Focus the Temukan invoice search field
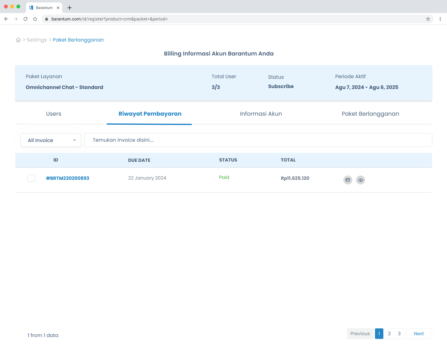Viewport: 447px width, 360px height. point(258,140)
